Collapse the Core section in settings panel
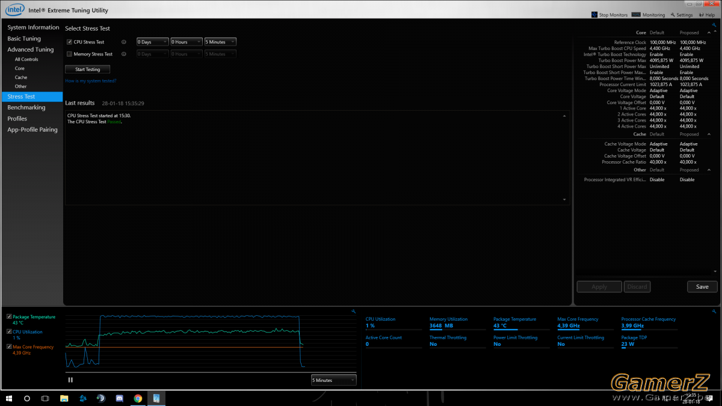The width and height of the screenshot is (722, 406). [708, 32]
